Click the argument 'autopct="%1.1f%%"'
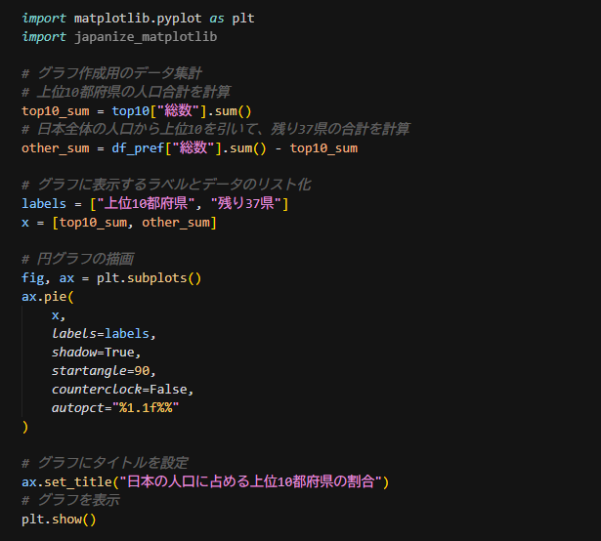Viewport: 601px width, 541px height. click(115, 407)
